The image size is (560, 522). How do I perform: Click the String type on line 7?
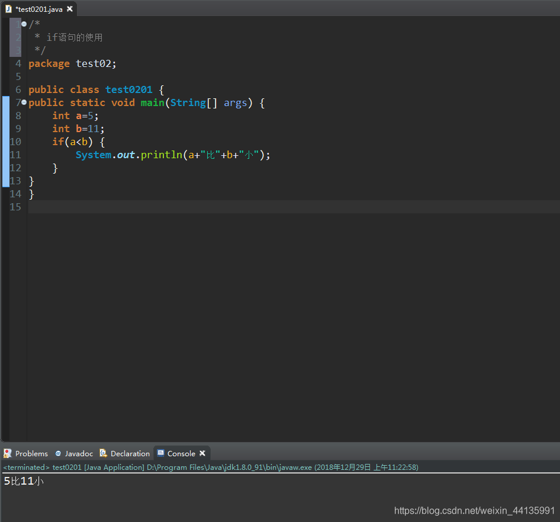click(188, 103)
